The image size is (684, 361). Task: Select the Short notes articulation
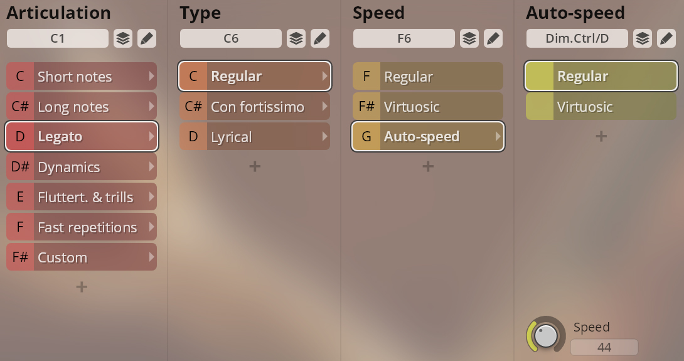click(x=82, y=77)
